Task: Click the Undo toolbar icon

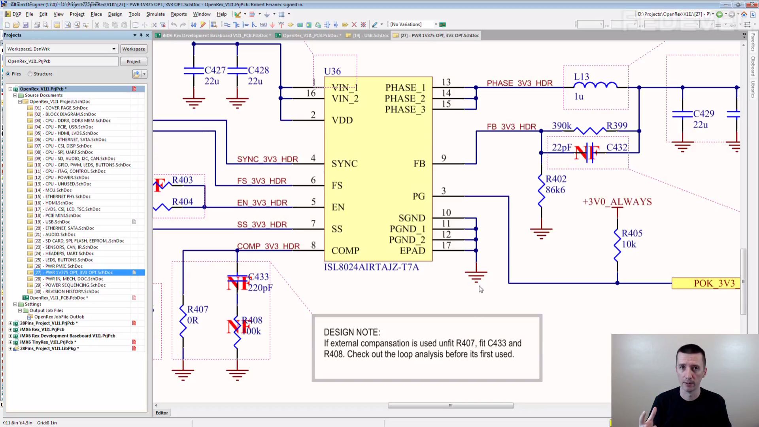Action: click(x=174, y=25)
